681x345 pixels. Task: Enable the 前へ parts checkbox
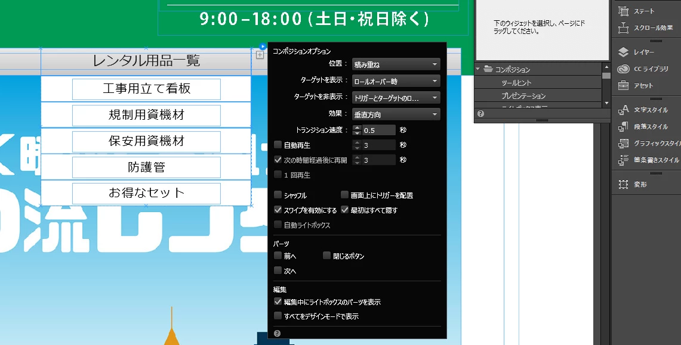[x=278, y=256]
